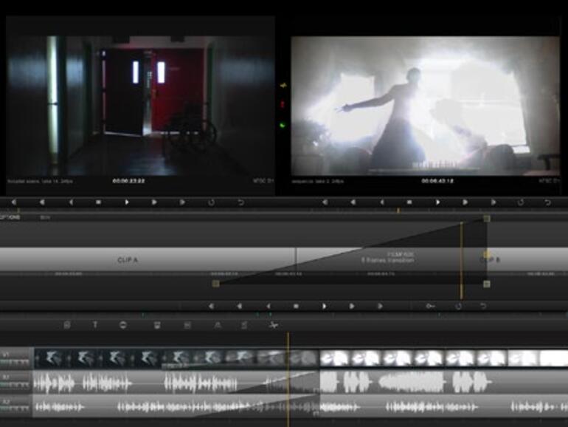The image size is (568, 427).
Task: Step back one frame in sequence viewer
Action: [381, 202]
